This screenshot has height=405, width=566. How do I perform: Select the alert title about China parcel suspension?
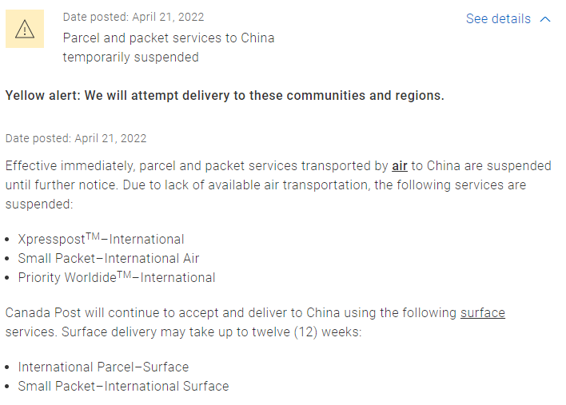click(169, 48)
